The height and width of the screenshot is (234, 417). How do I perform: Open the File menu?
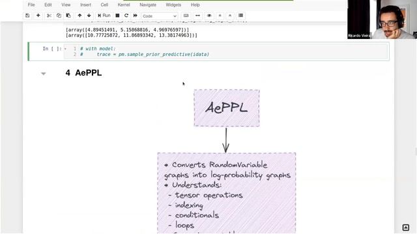click(x=31, y=5)
